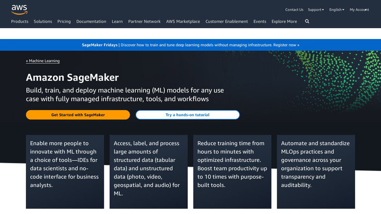
Task: Select the 'Reduce training time' card
Action: [x=232, y=171]
